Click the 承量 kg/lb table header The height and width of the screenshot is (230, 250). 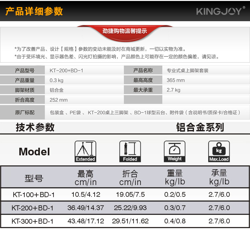tap(219, 177)
